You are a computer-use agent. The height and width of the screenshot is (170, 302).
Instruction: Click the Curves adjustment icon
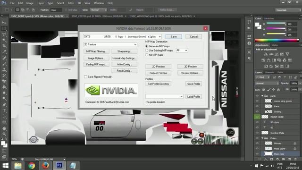(277, 54)
